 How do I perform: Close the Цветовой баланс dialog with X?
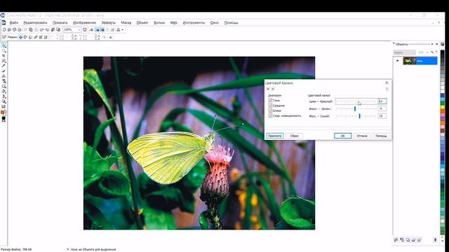tap(387, 83)
